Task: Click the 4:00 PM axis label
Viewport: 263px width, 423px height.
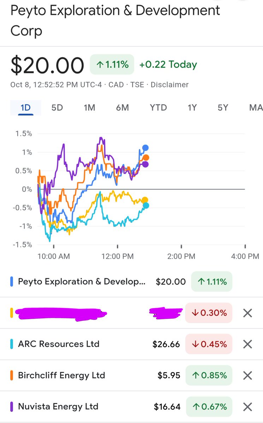Action: pyautogui.click(x=245, y=256)
